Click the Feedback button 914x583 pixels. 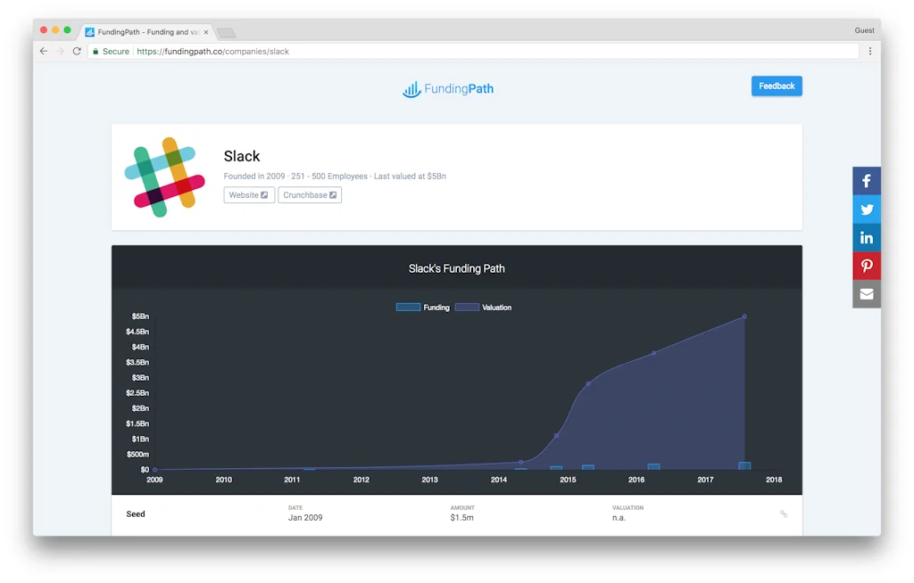click(776, 86)
